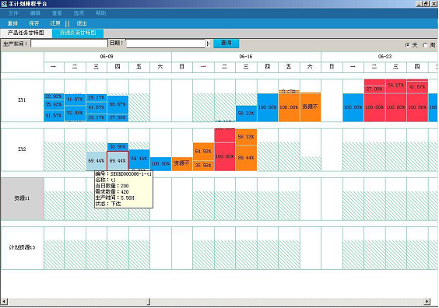Select the 周 radio button

point(425,45)
